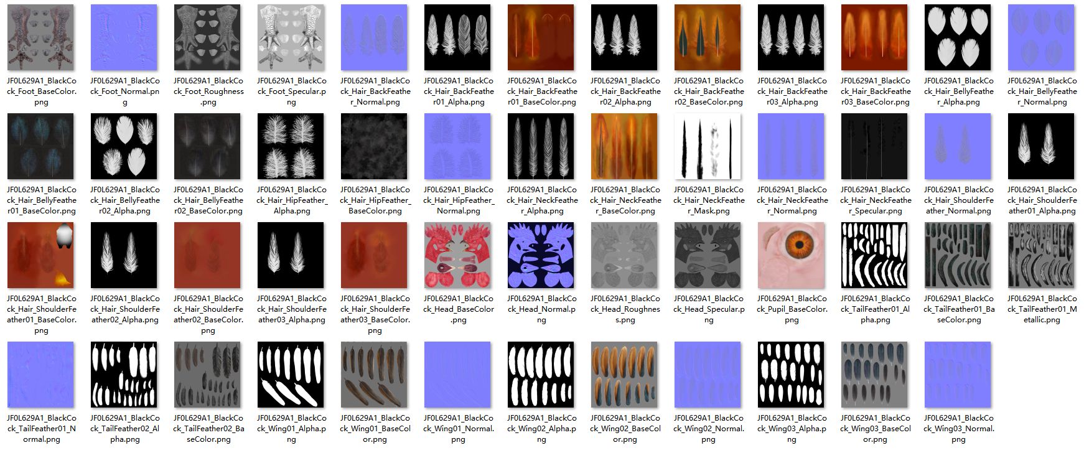Select the Hair_NeckFeather_Mask.png thumbnail
Image resolution: width=1084 pixels, height=453 pixels.
[x=708, y=146]
